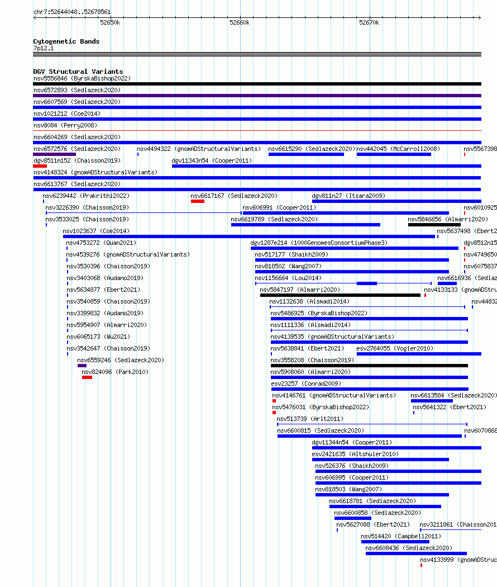Select nsv1021212 (Coe2014) label

coord(67,113)
